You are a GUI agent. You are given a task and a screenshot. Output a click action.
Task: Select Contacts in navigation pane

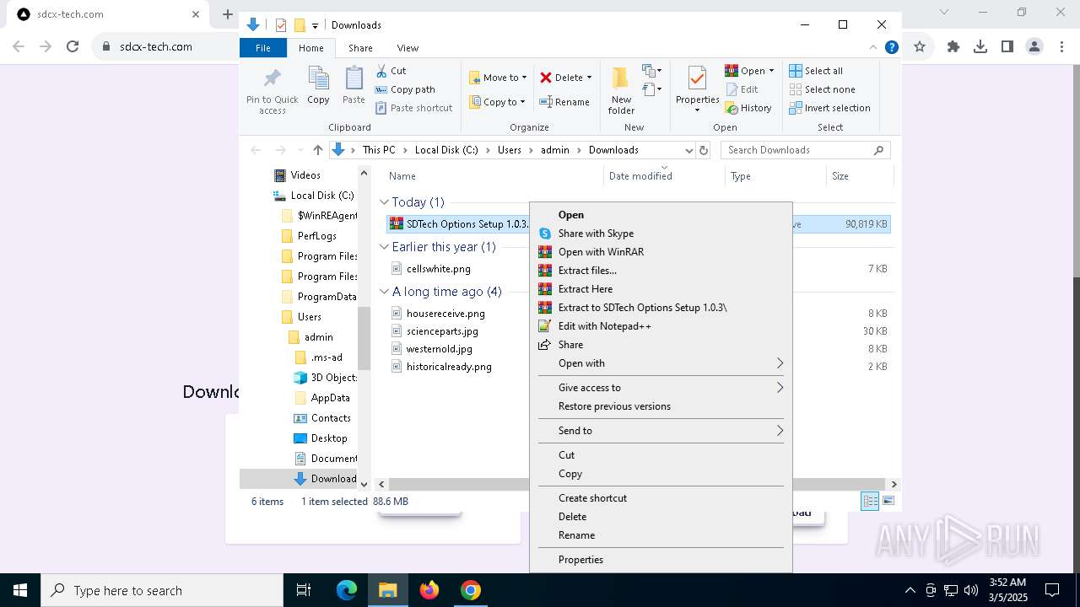[x=330, y=418]
